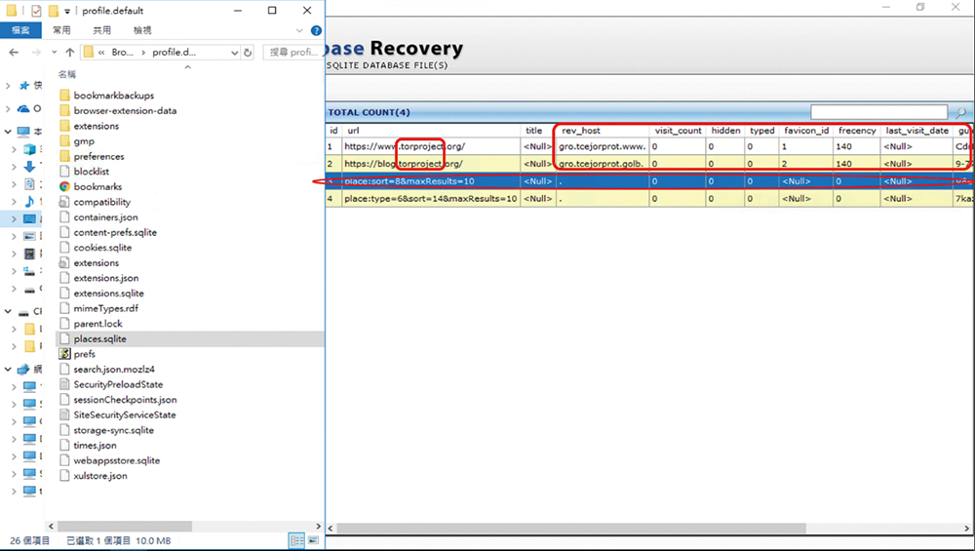Screen dimensions: 975x551
Task: Click the Recovery window search field
Action: click(x=879, y=112)
